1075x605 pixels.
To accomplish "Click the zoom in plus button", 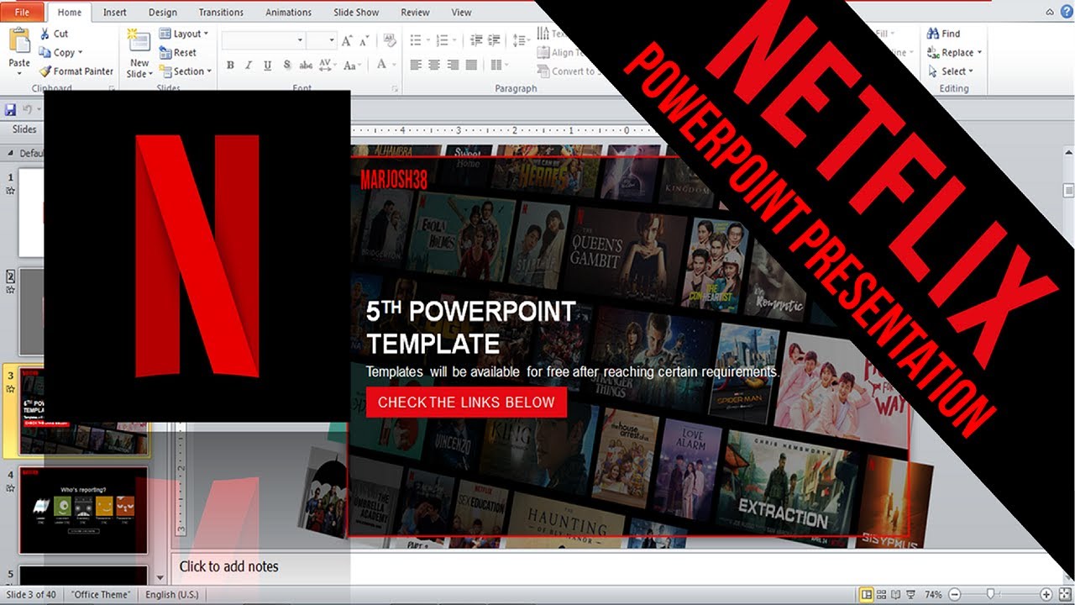I will (1046, 595).
